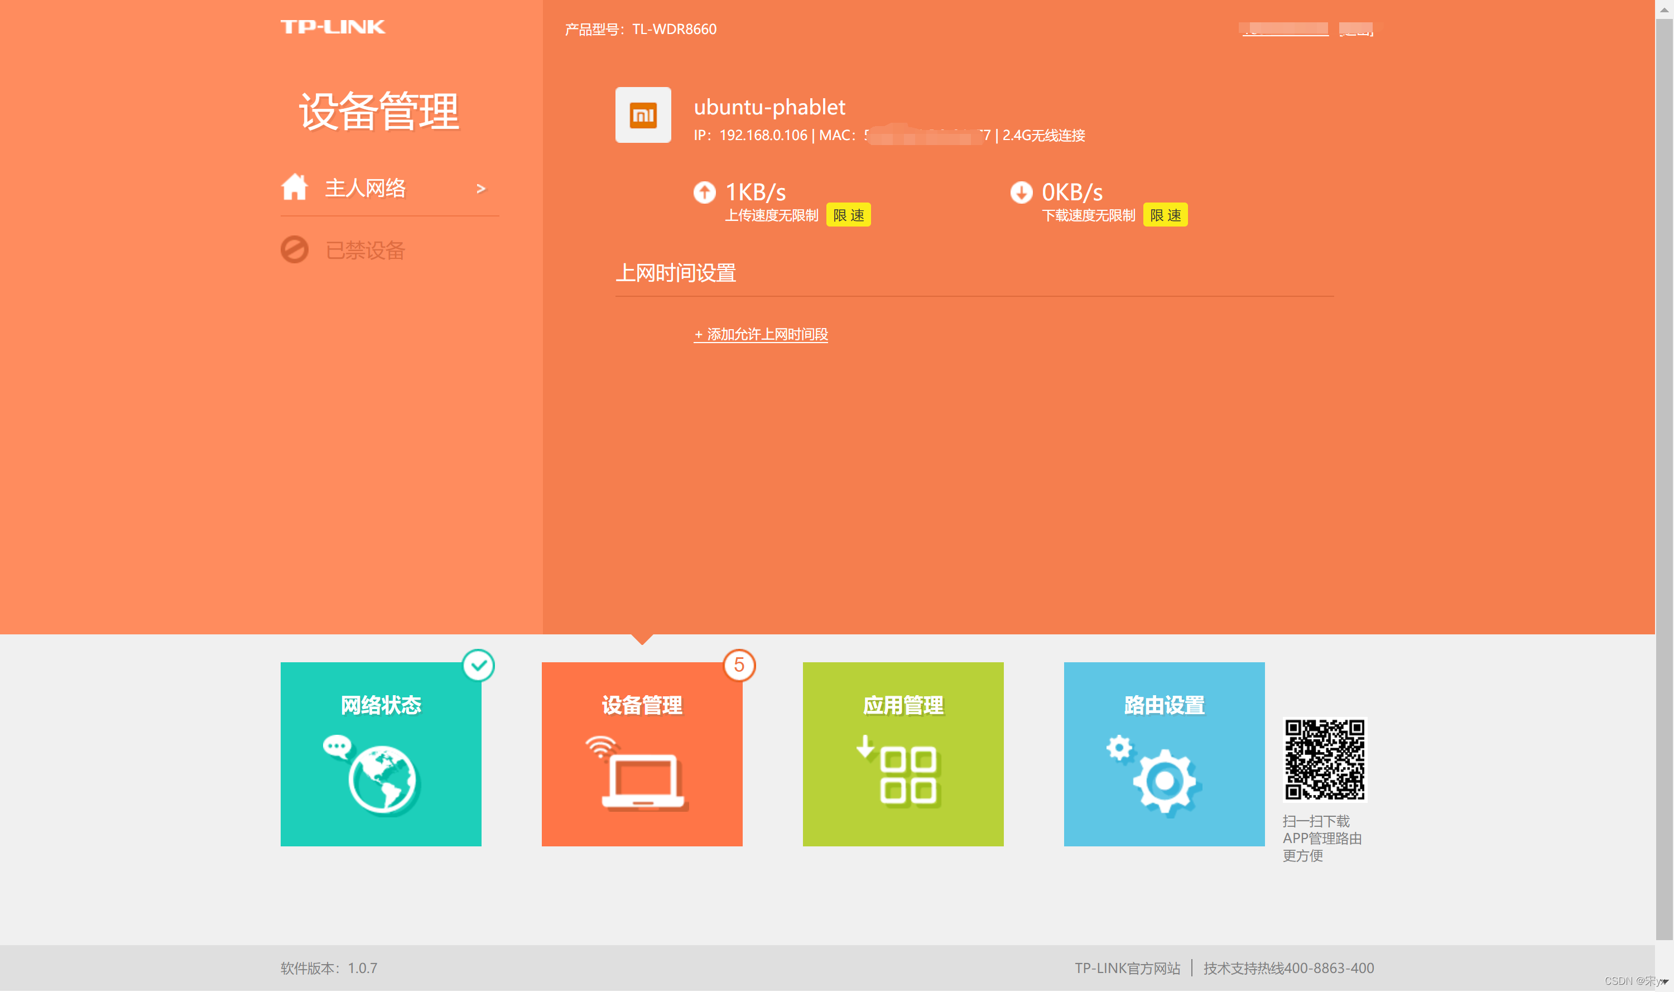Open the 应用管理 tile
1674x992 pixels.
coord(903,754)
